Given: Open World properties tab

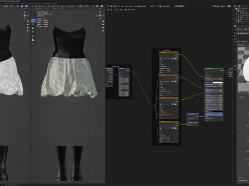Looking at the screenshot, I should tap(234, 45).
